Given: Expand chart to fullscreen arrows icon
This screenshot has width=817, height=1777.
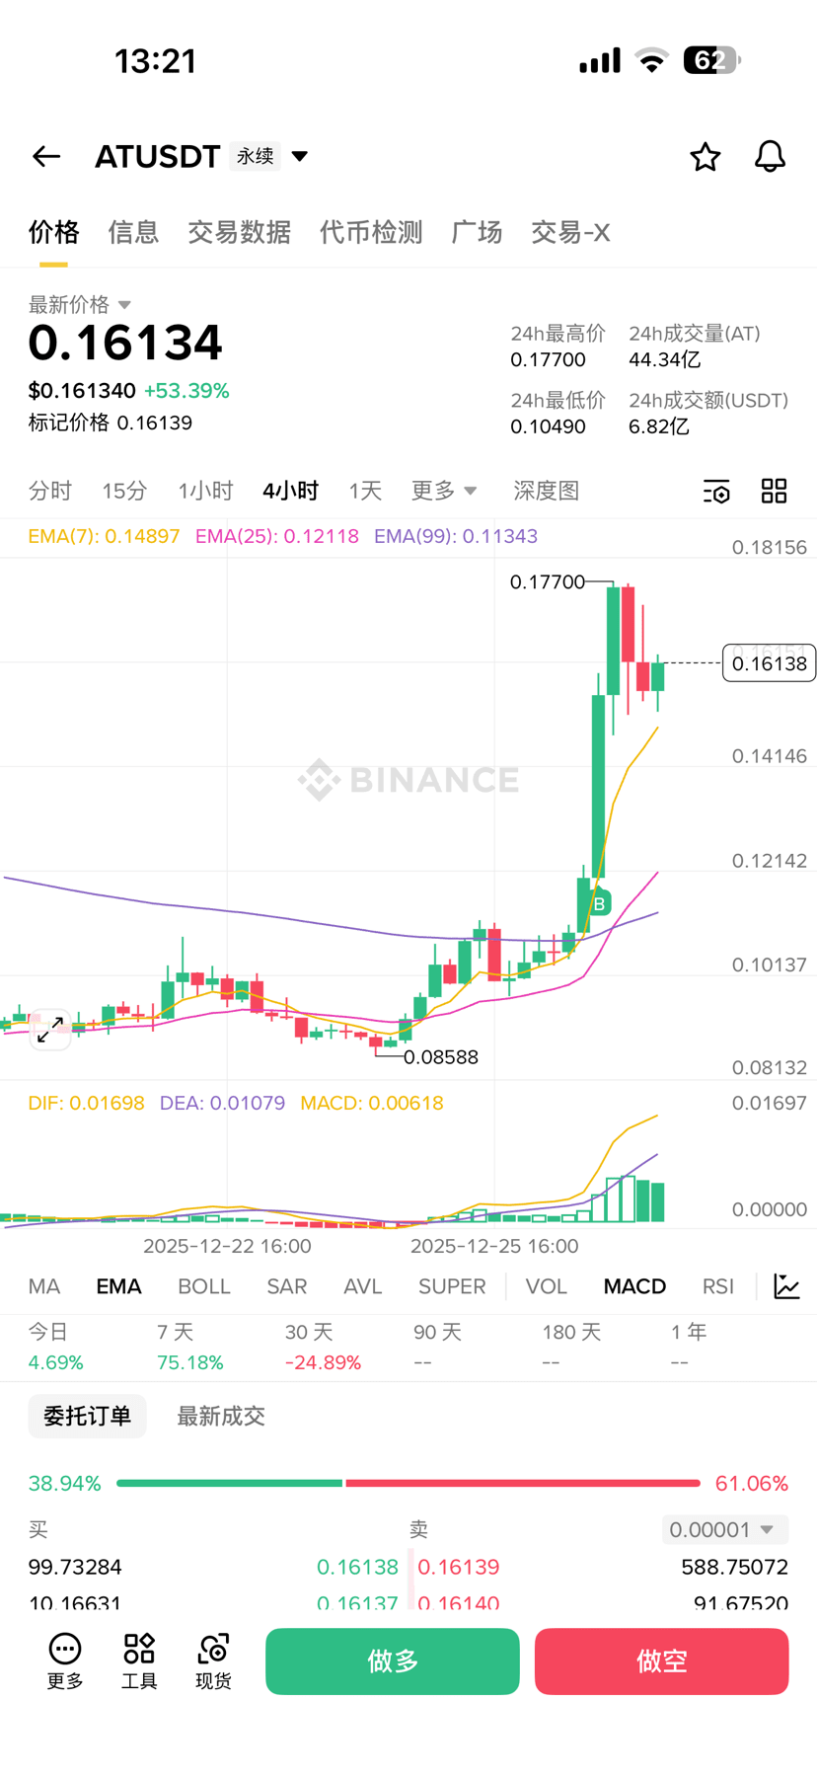Looking at the screenshot, I should pyautogui.click(x=49, y=1030).
